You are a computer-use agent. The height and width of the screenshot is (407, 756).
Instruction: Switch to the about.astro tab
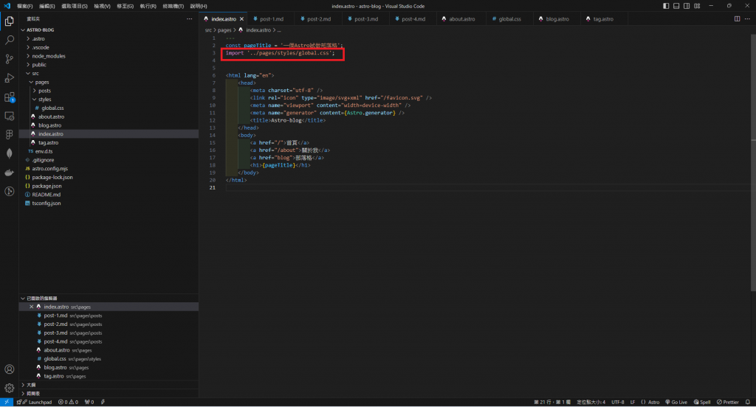coord(461,18)
